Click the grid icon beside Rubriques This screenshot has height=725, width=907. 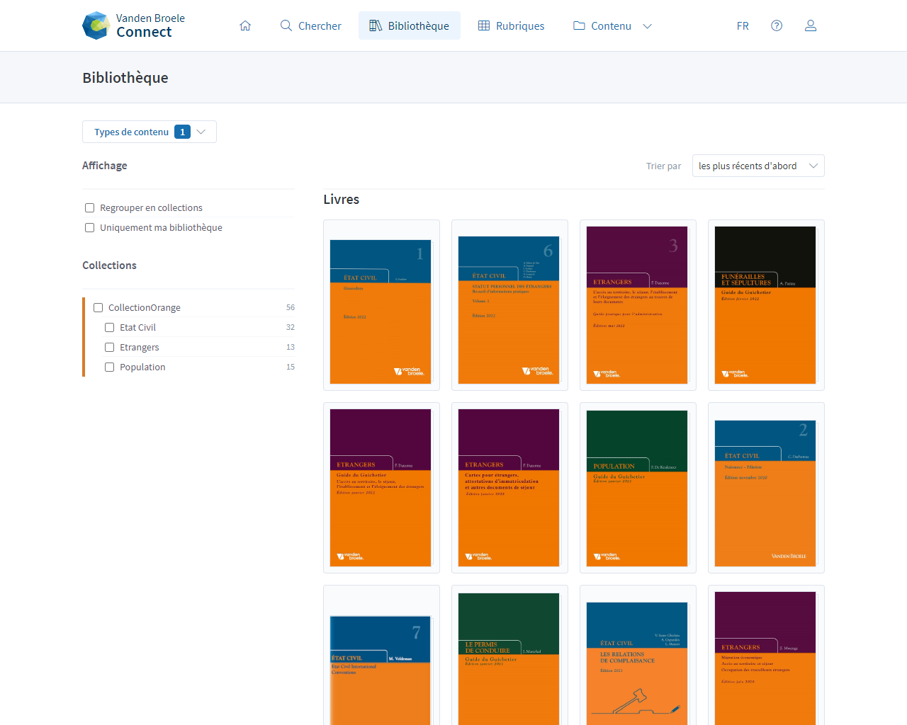484,25
